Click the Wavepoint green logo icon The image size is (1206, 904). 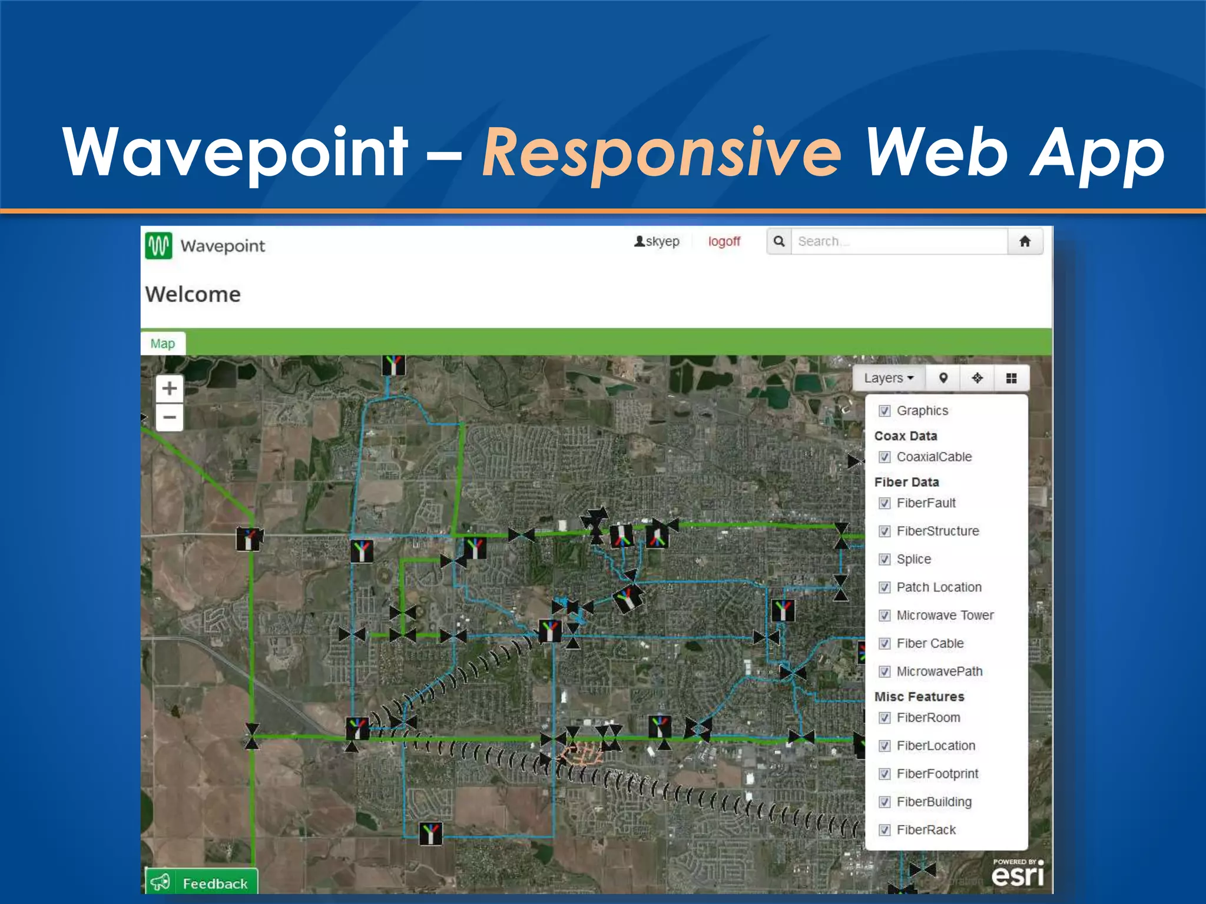click(x=158, y=245)
